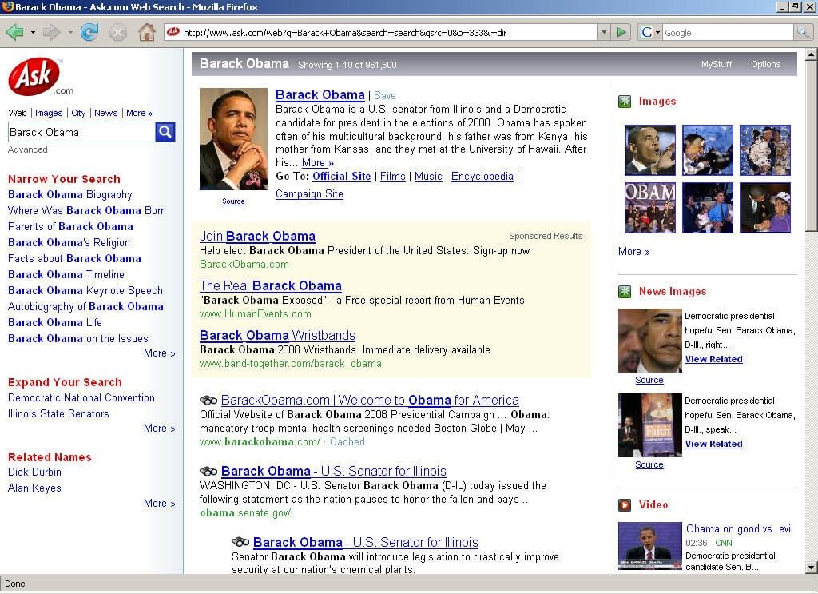This screenshot has height=594, width=818.
Task: Click binoculars icon beside BarackObama.com result
Action: (208, 401)
